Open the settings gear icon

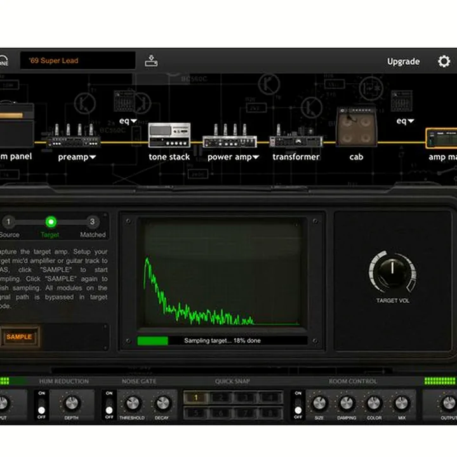click(444, 61)
